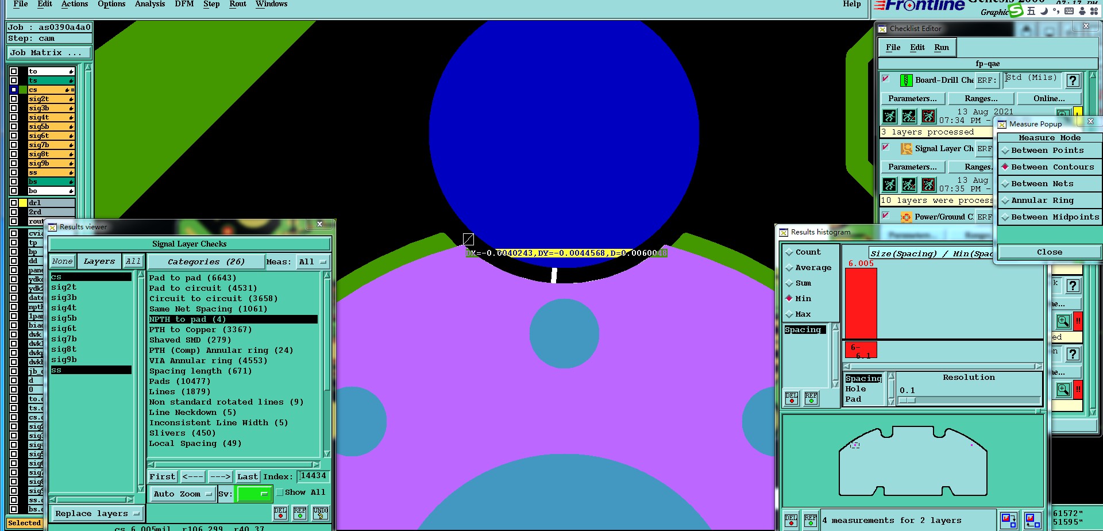Click Close in Measure Popup
The image size is (1103, 531).
pyautogui.click(x=1049, y=252)
